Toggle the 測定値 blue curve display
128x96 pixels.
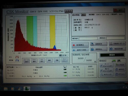point(17,60)
